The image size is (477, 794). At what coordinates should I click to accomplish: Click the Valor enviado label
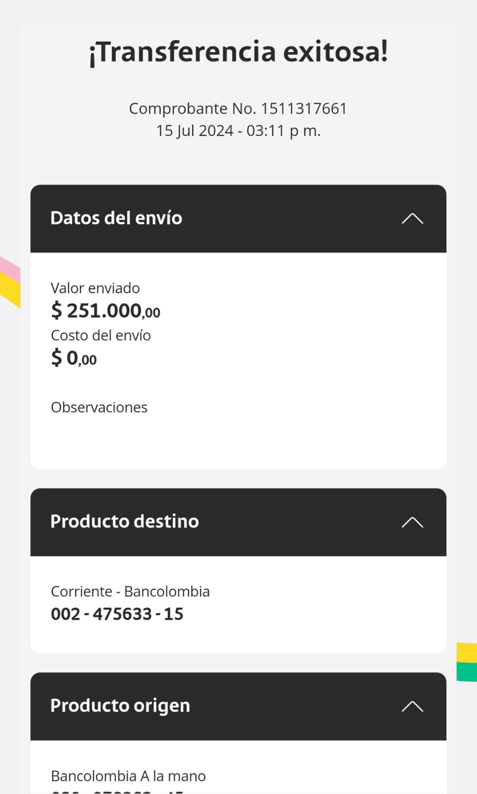click(x=95, y=288)
